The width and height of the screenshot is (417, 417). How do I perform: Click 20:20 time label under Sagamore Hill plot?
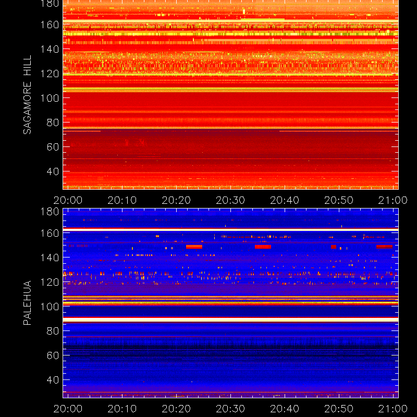pyautogui.click(x=176, y=200)
